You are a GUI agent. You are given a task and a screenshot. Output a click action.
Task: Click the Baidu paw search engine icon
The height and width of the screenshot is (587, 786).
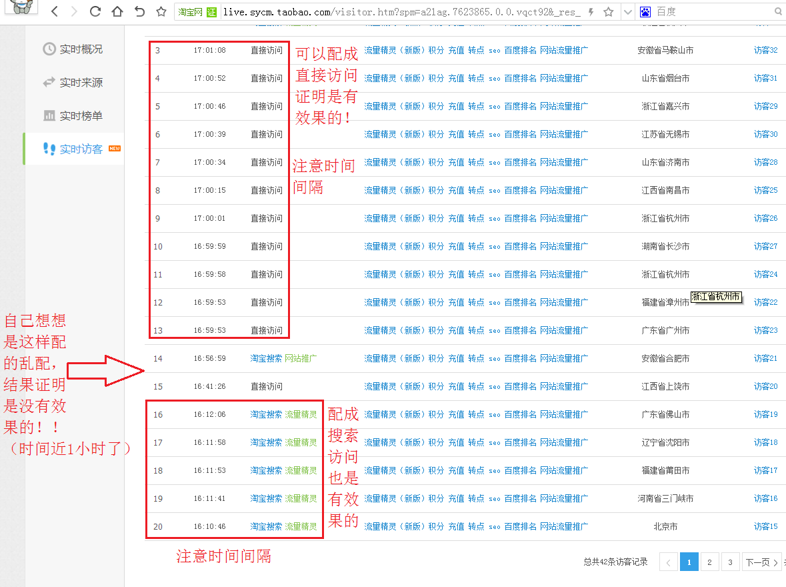coord(645,12)
